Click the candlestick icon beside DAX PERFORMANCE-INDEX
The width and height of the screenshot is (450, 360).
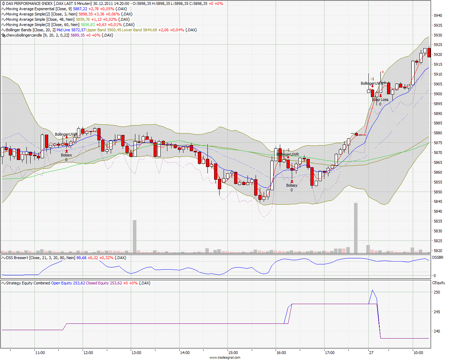[x=4, y=4]
